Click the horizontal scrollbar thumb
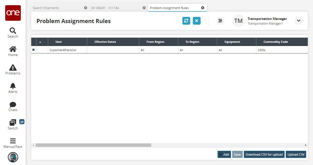The height and width of the screenshot is (165, 313). click(93, 145)
